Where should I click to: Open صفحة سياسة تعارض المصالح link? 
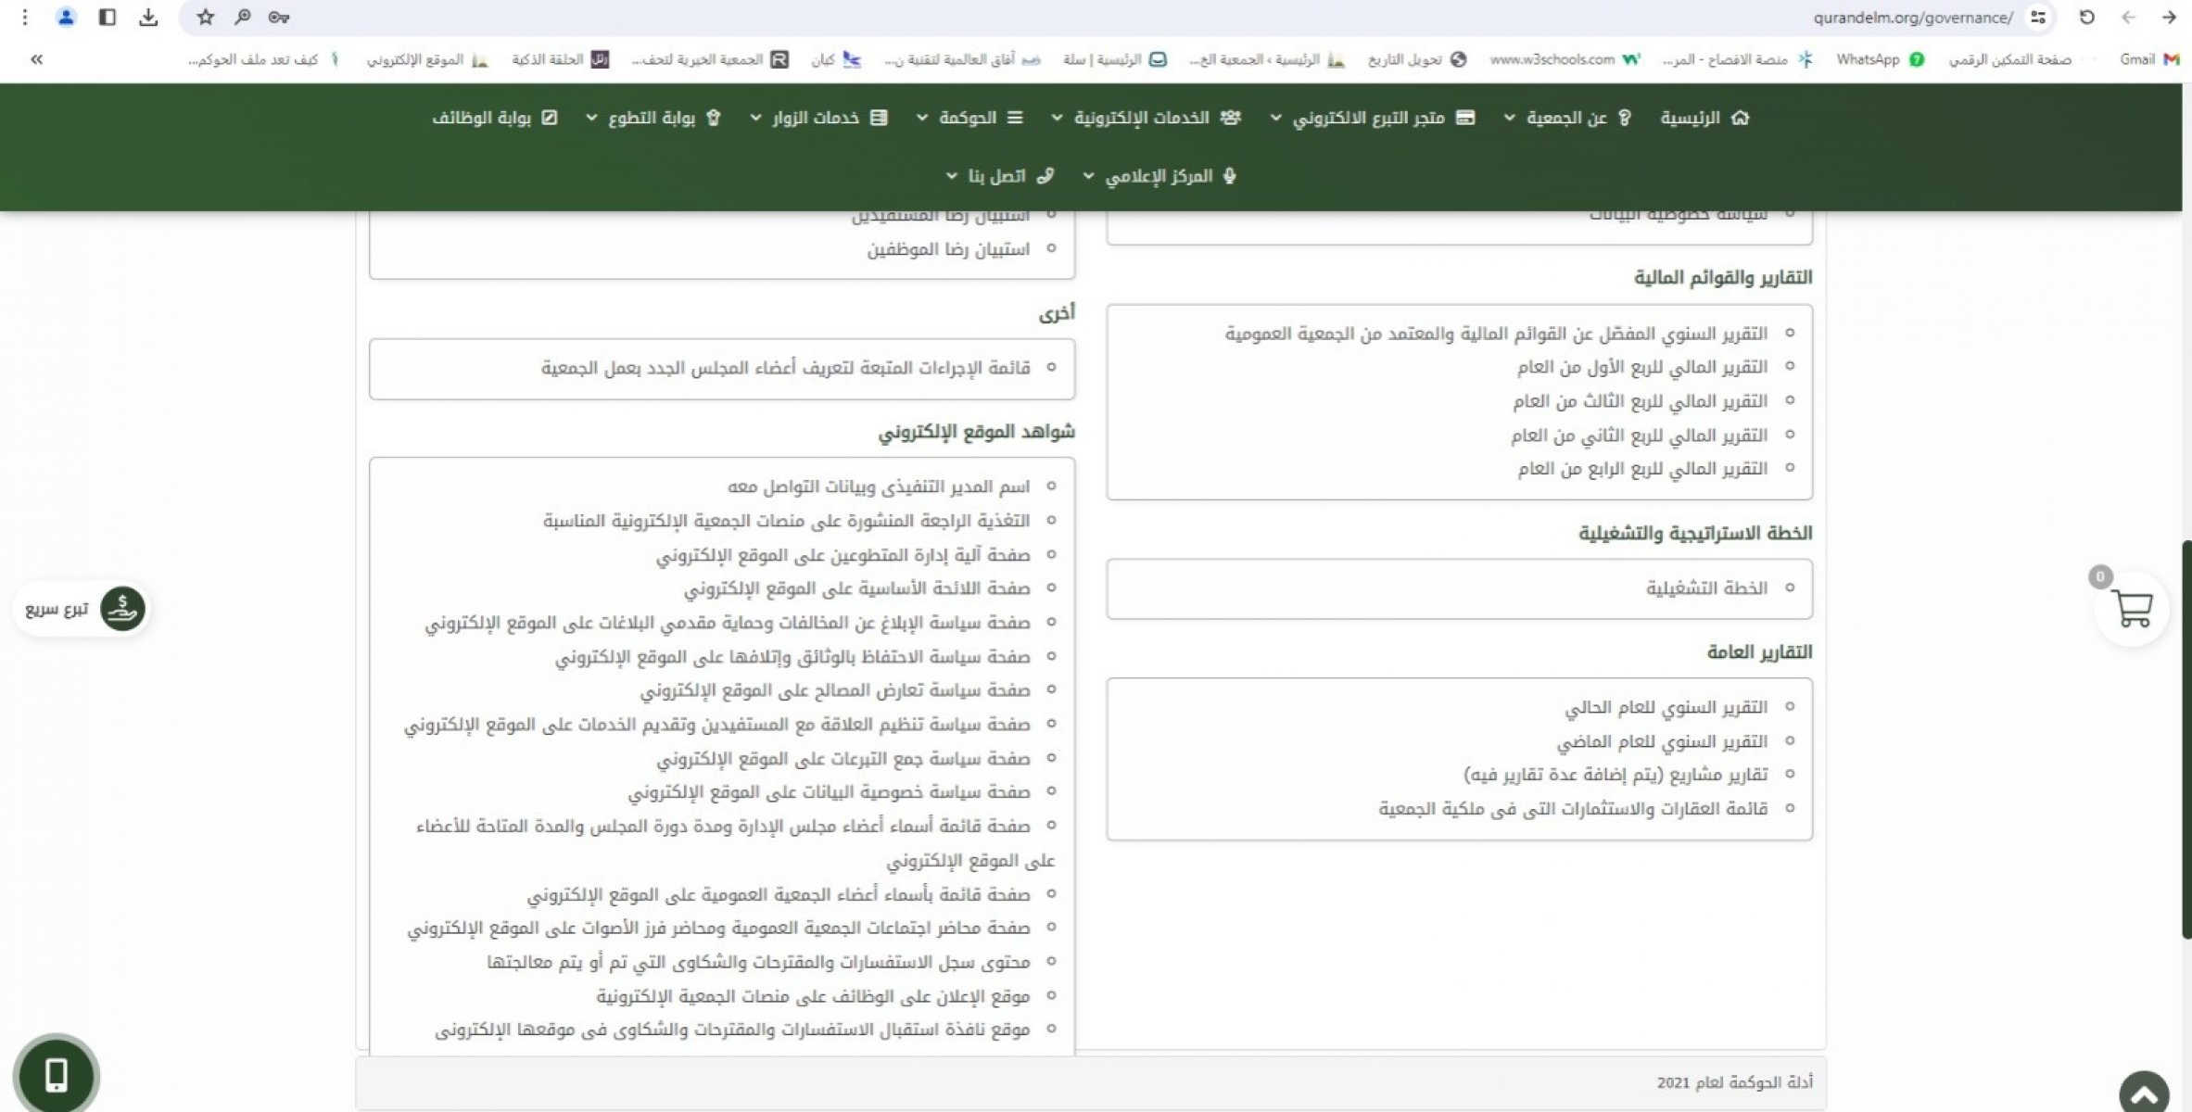[x=834, y=691]
